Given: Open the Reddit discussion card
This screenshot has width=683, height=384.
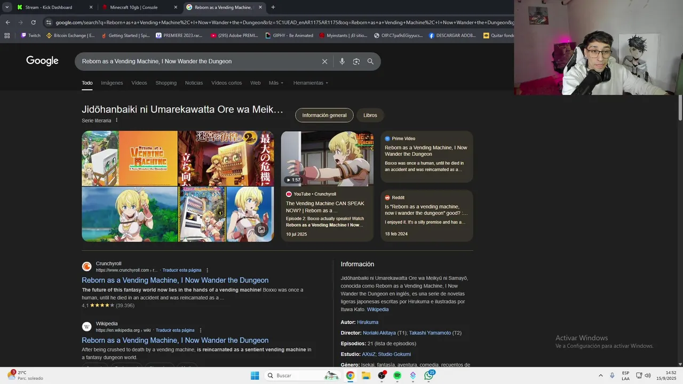Looking at the screenshot, I should tap(427, 215).
